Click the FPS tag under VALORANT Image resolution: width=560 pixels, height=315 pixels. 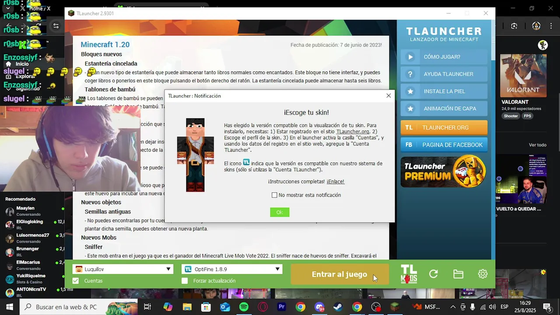pyautogui.click(x=527, y=116)
